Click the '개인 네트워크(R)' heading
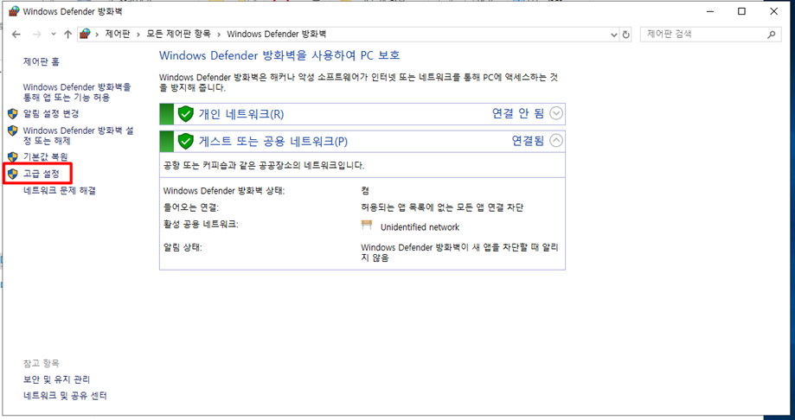Screen dimensions: 795x420 [x=241, y=114]
